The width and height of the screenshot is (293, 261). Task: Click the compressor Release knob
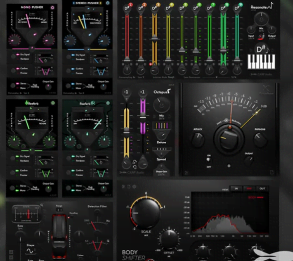pos(260,140)
